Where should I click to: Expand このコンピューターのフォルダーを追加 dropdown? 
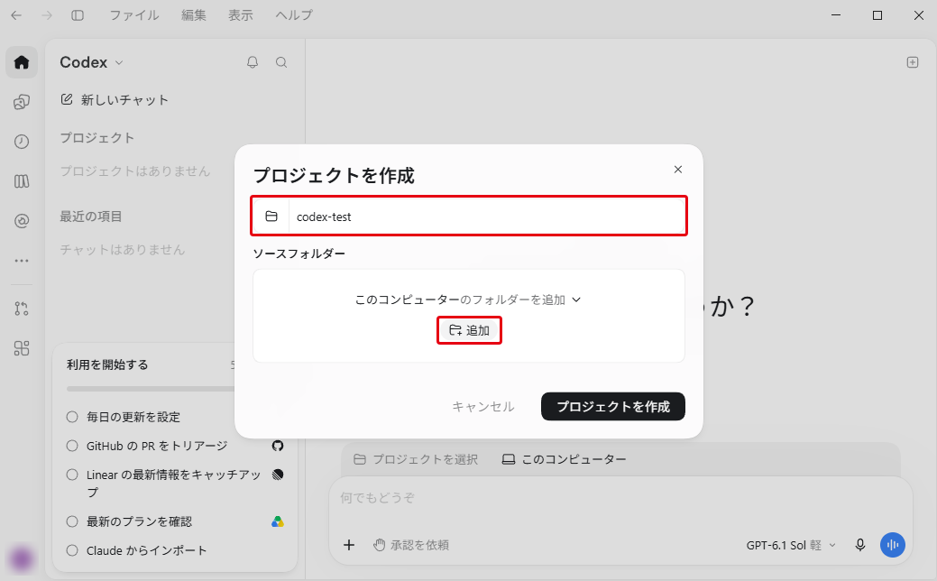(468, 300)
